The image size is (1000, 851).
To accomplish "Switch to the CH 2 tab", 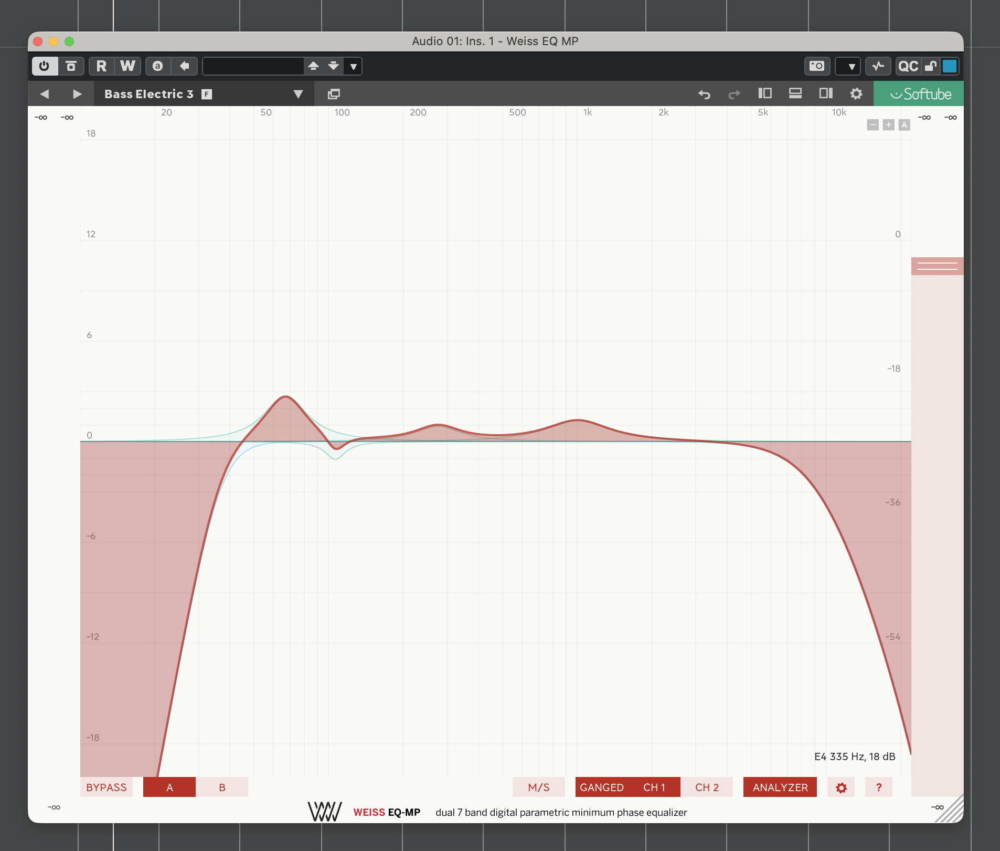I will 707,787.
